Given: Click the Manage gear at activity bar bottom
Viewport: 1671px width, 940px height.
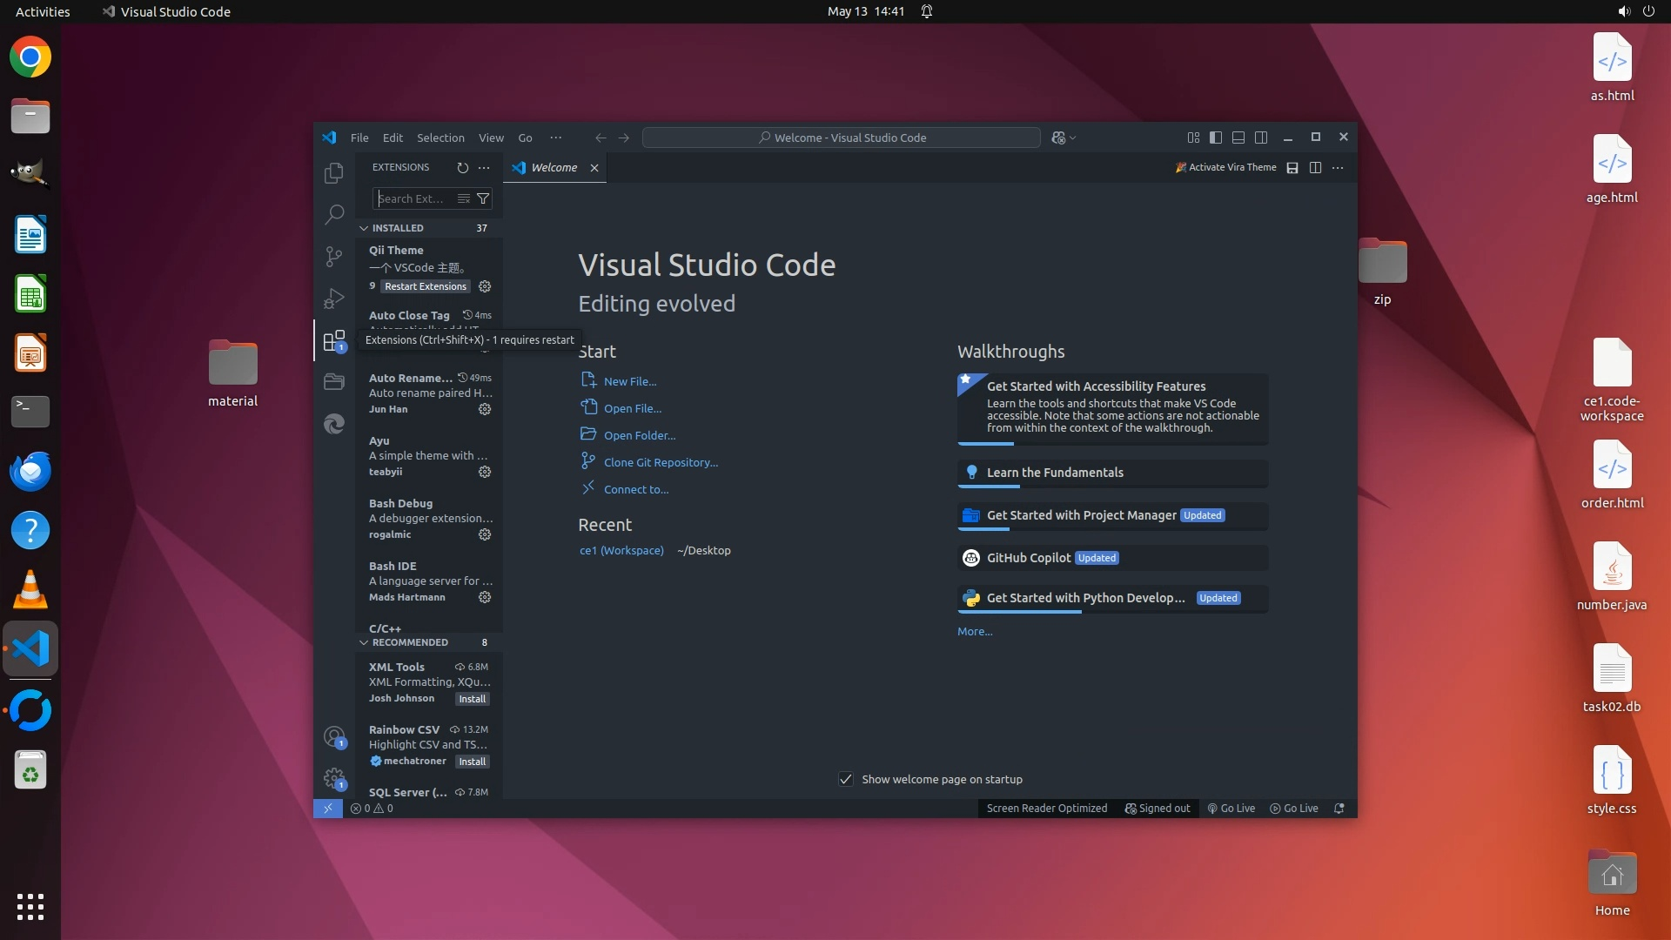Looking at the screenshot, I should tap(334, 777).
